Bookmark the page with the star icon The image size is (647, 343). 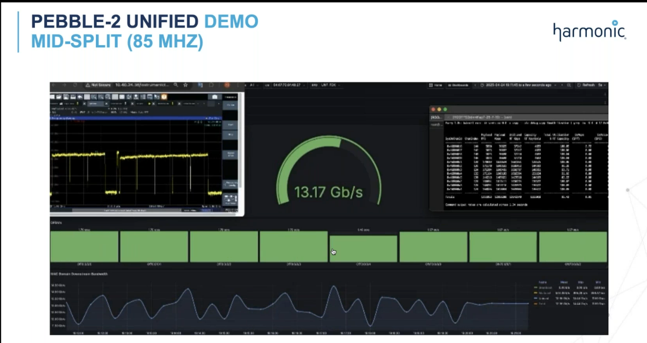(x=186, y=85)
